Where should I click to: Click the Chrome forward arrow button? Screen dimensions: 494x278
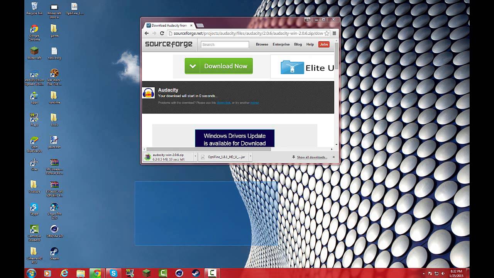pyautogui.click(x=154, y=33)
